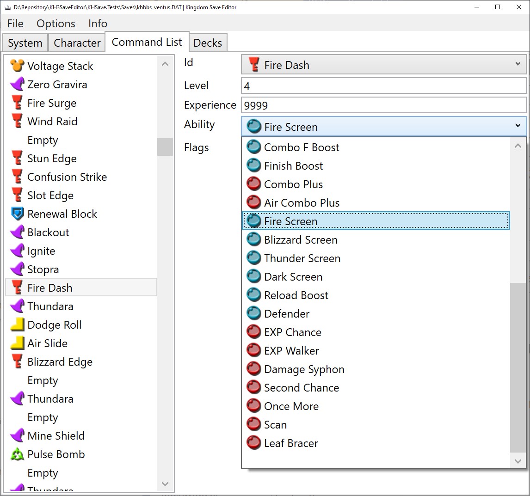Click the ability dropdown scrollbar thumb
Screen dimensions: 530x496
point(518,367)
